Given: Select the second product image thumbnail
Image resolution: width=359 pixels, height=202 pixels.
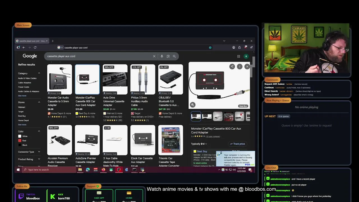Looking at the screenshot, I should coord(207,116).
